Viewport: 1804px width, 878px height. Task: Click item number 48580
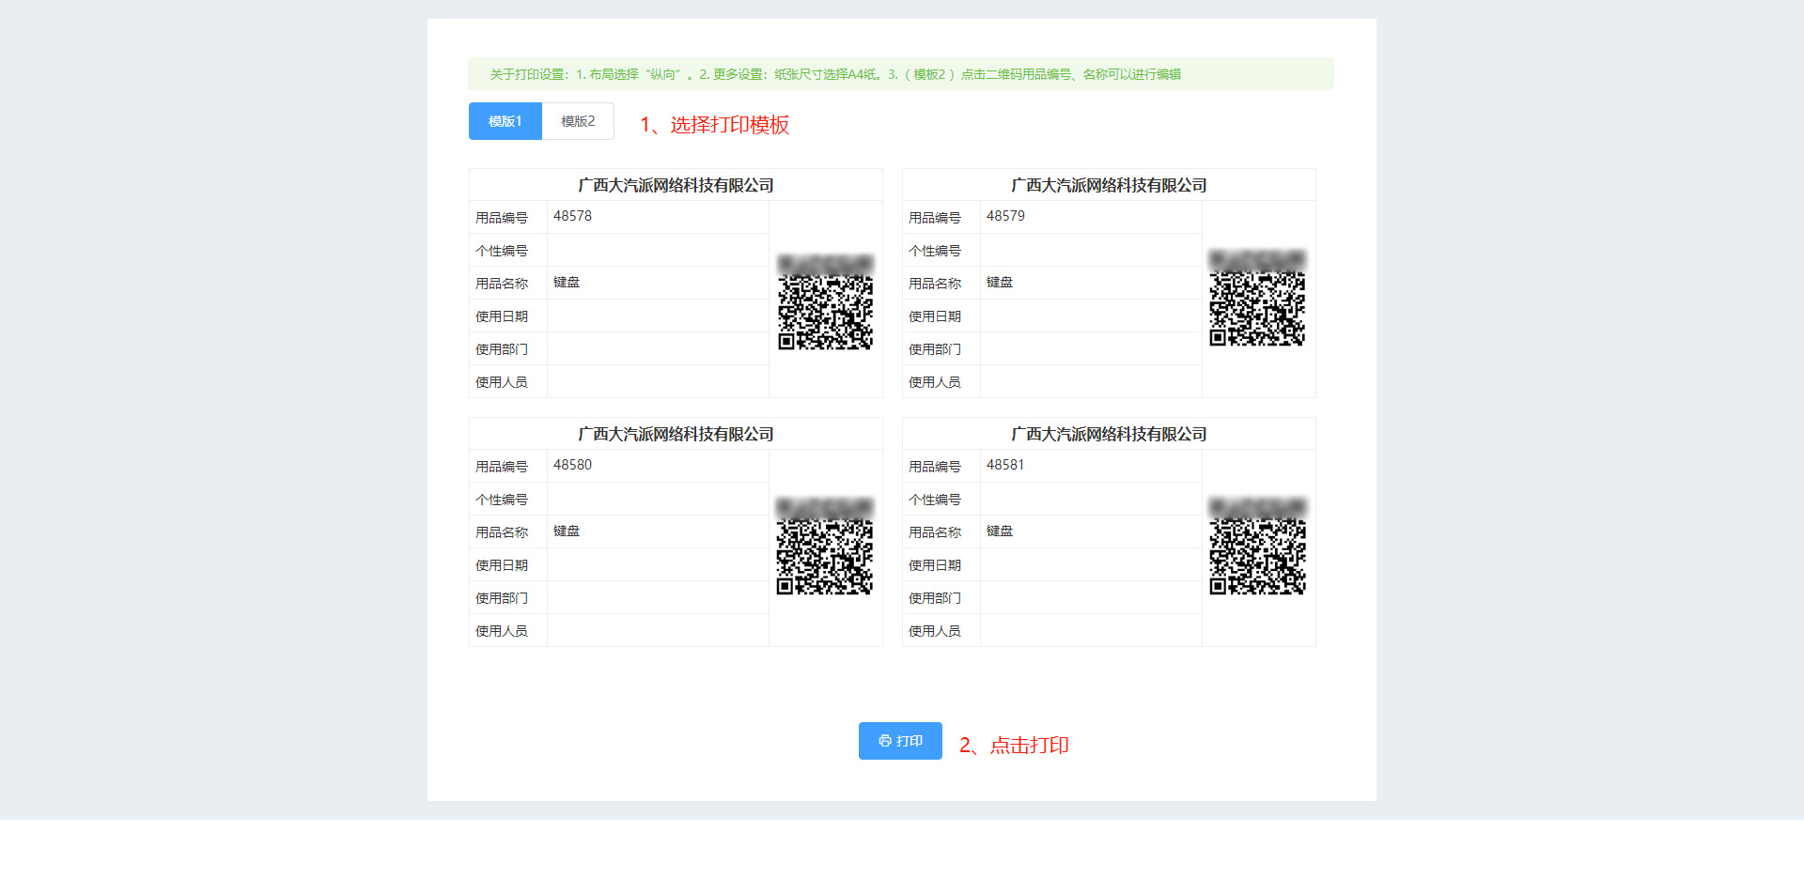pyautogui.click(x=572, y=465)
